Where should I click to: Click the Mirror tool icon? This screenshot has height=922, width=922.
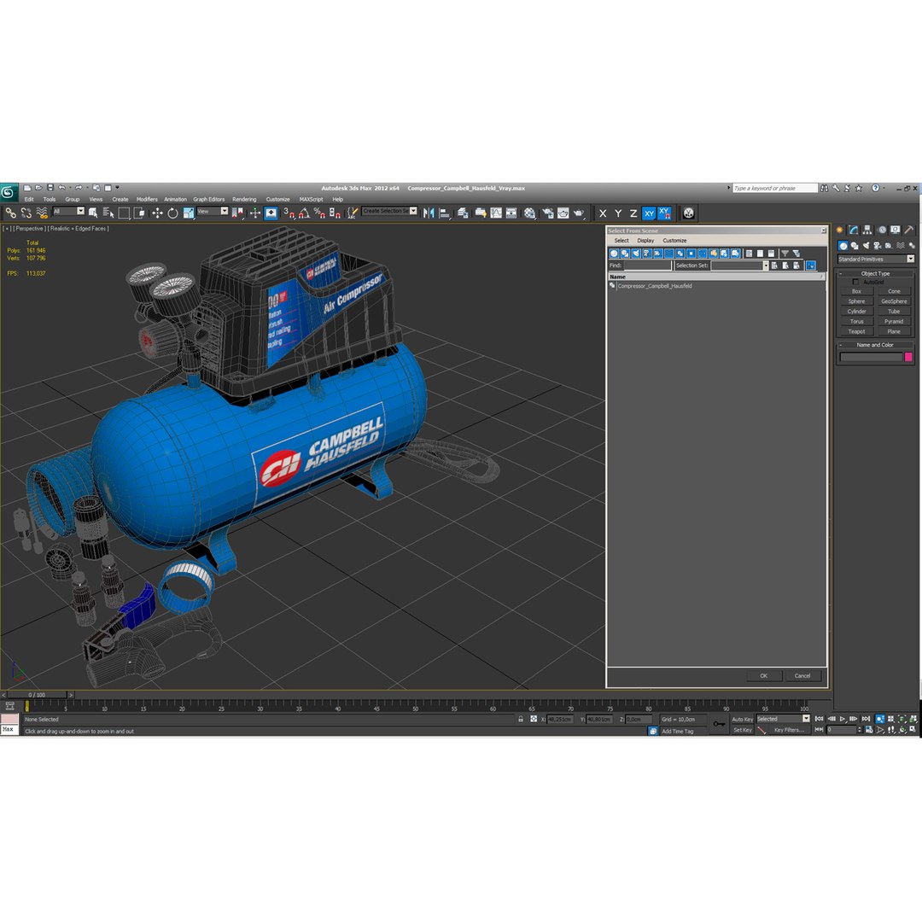point(429,213)
